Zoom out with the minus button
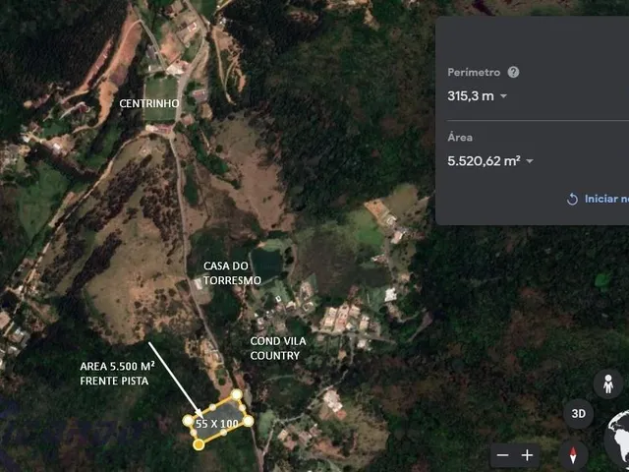The height and width of the screenshot is (472, 629). pyautogui.click(x=502, y=455)
